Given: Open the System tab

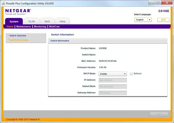Looking at the screenshot, I should coord(14,21).
